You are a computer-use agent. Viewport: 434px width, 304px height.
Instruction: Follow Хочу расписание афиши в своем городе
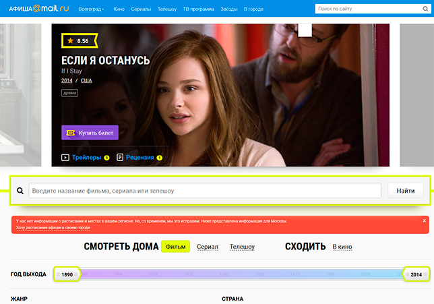coord(53,228)
